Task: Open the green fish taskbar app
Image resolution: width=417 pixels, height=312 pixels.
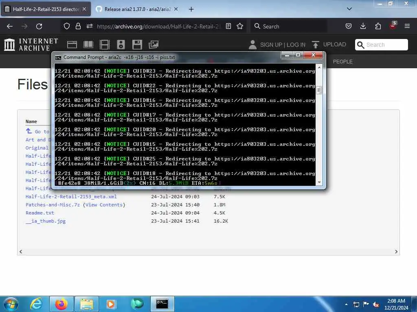Action: 137,304
